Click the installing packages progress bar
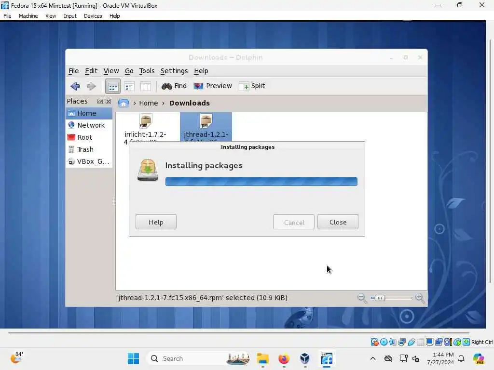Screen dimensions: 494x370 [x=261, y=182]
